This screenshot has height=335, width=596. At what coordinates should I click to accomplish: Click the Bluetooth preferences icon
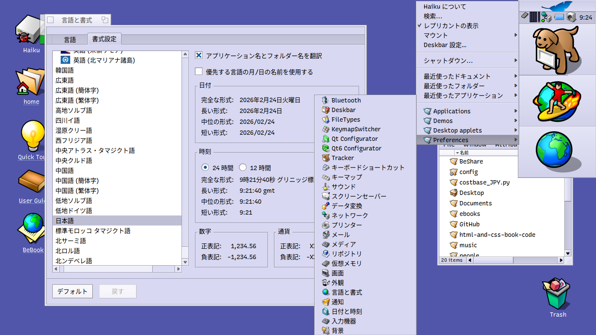[325, 100]
